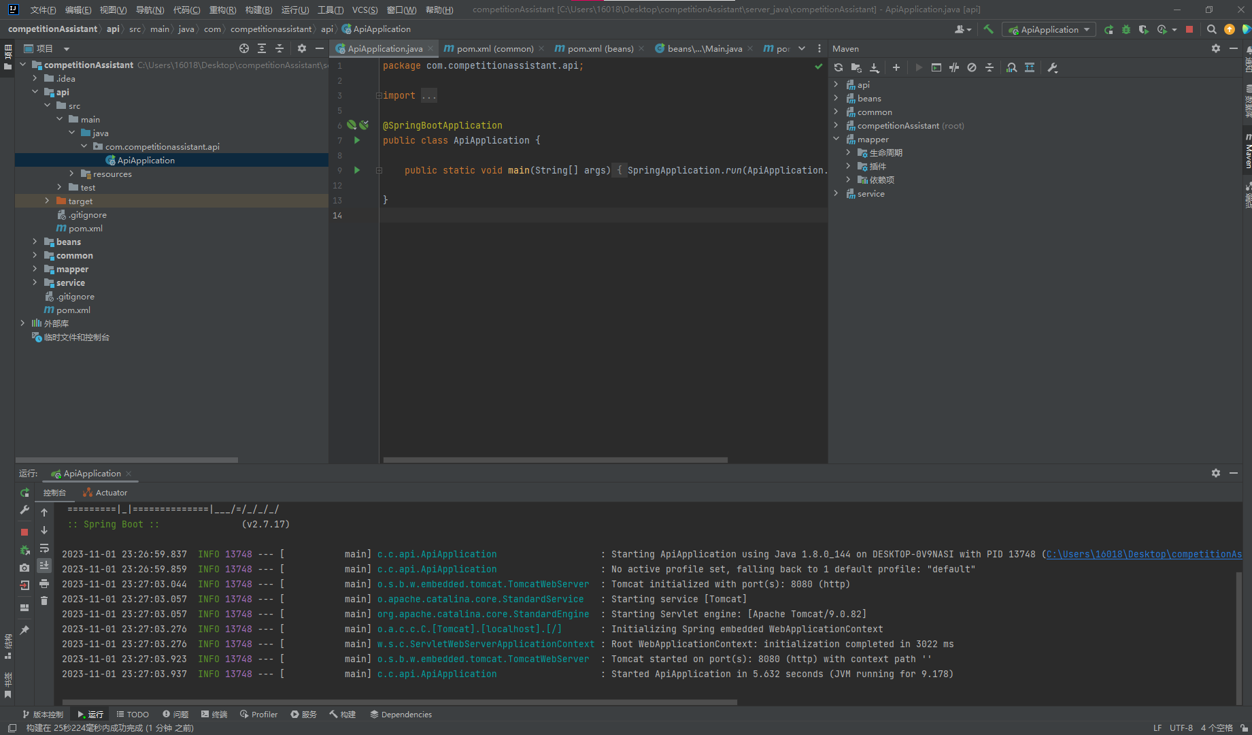The height and width of the screenshot is (735, 1252).
Task: Open the TODO tool window
Action: click(x=133, y=714)
